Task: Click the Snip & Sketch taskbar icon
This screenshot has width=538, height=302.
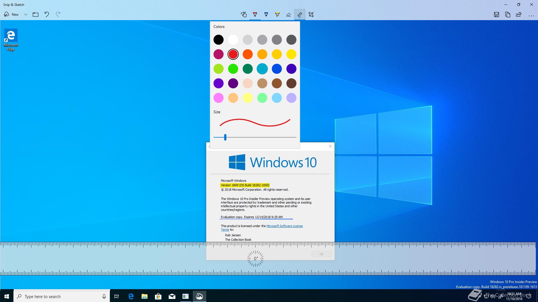Action: click(199, 296)
